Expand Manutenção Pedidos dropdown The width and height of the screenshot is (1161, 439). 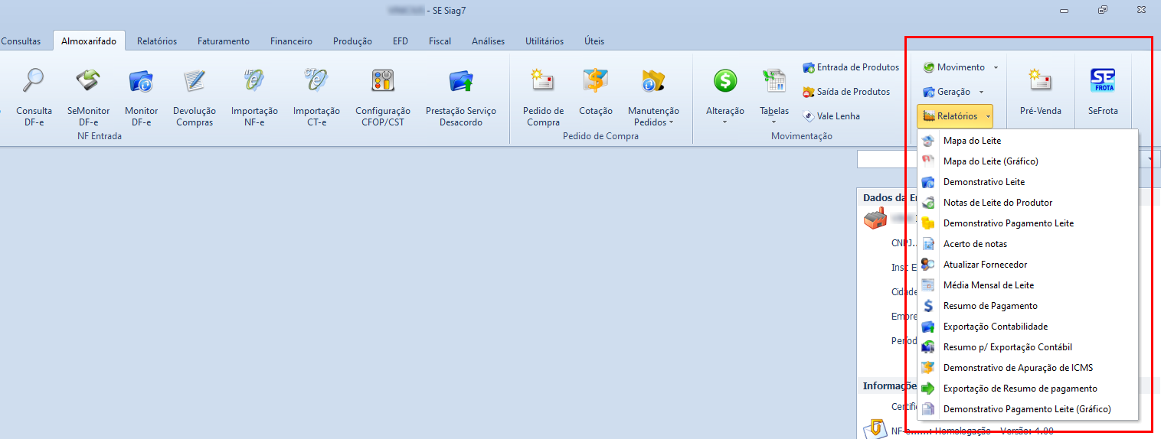[x=653, y=116]
